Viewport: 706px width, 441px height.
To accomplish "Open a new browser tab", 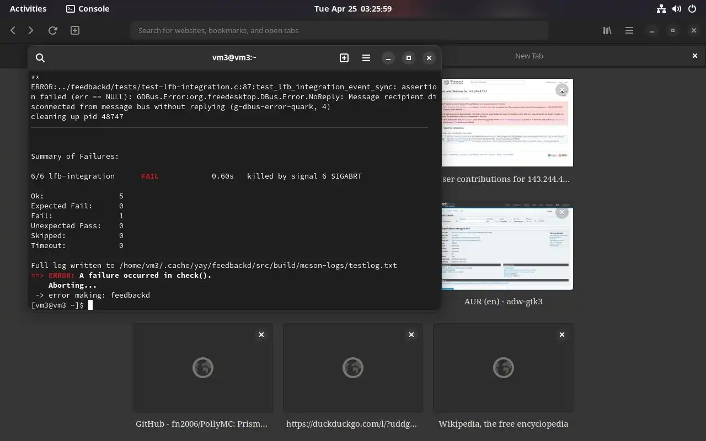I will click(x=75, y=31).
